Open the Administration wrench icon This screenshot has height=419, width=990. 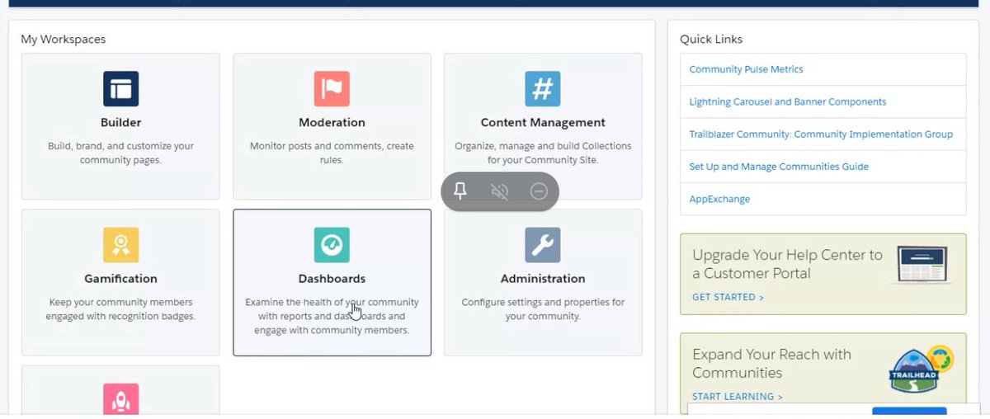click(543, 245)
